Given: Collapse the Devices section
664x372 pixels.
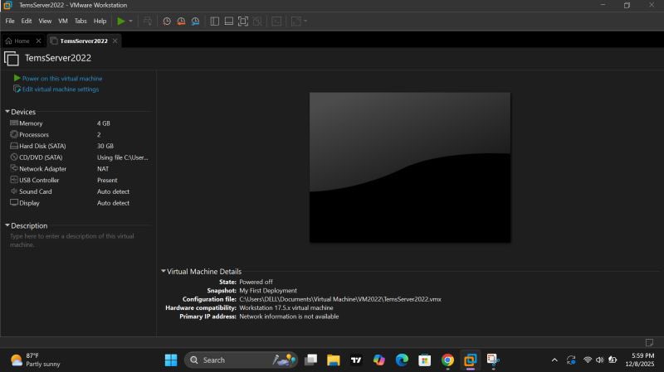Looking at the screenshot, I should click(x=7, y=112).
